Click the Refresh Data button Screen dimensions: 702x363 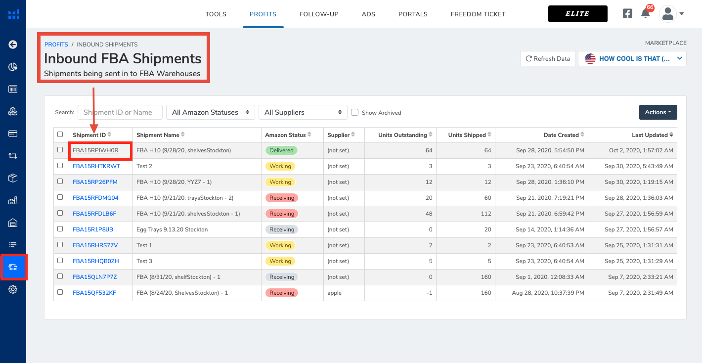548,58
